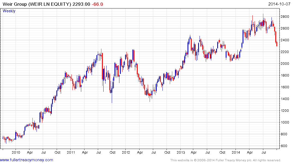Click the 2293.00 last price value

(x=81, y=4)
